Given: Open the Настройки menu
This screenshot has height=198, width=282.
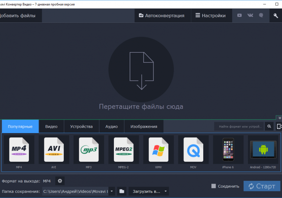Looking at the screenshot, I should pos(210,16).
